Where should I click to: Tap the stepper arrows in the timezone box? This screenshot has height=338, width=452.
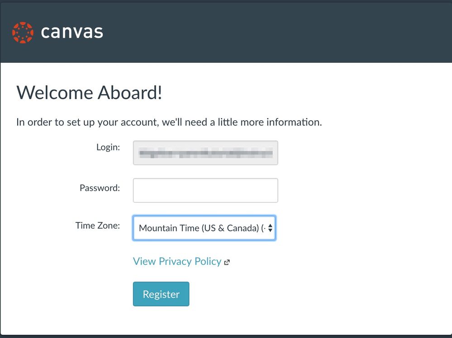pos(271,228)
